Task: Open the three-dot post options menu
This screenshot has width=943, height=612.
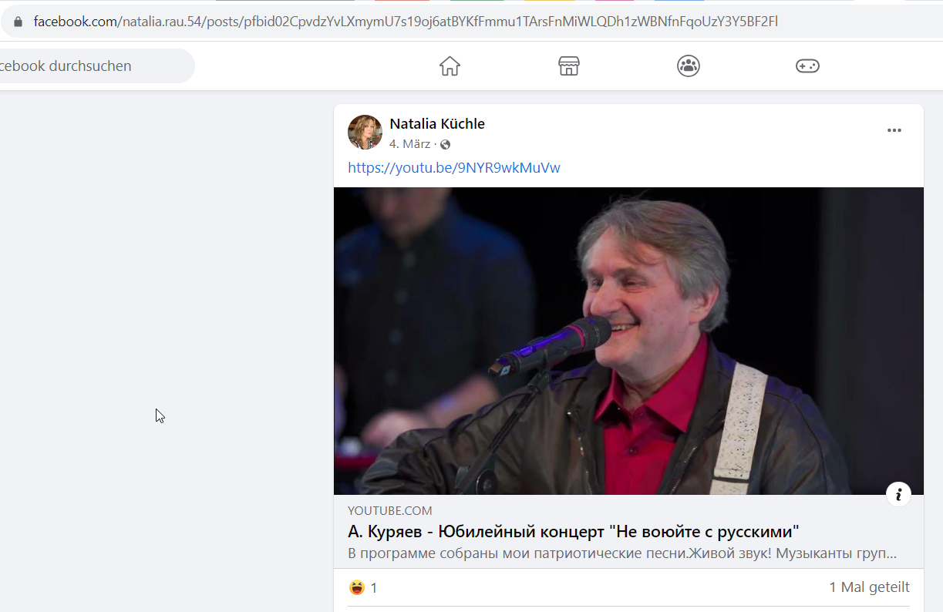Action: coord(894,130)
